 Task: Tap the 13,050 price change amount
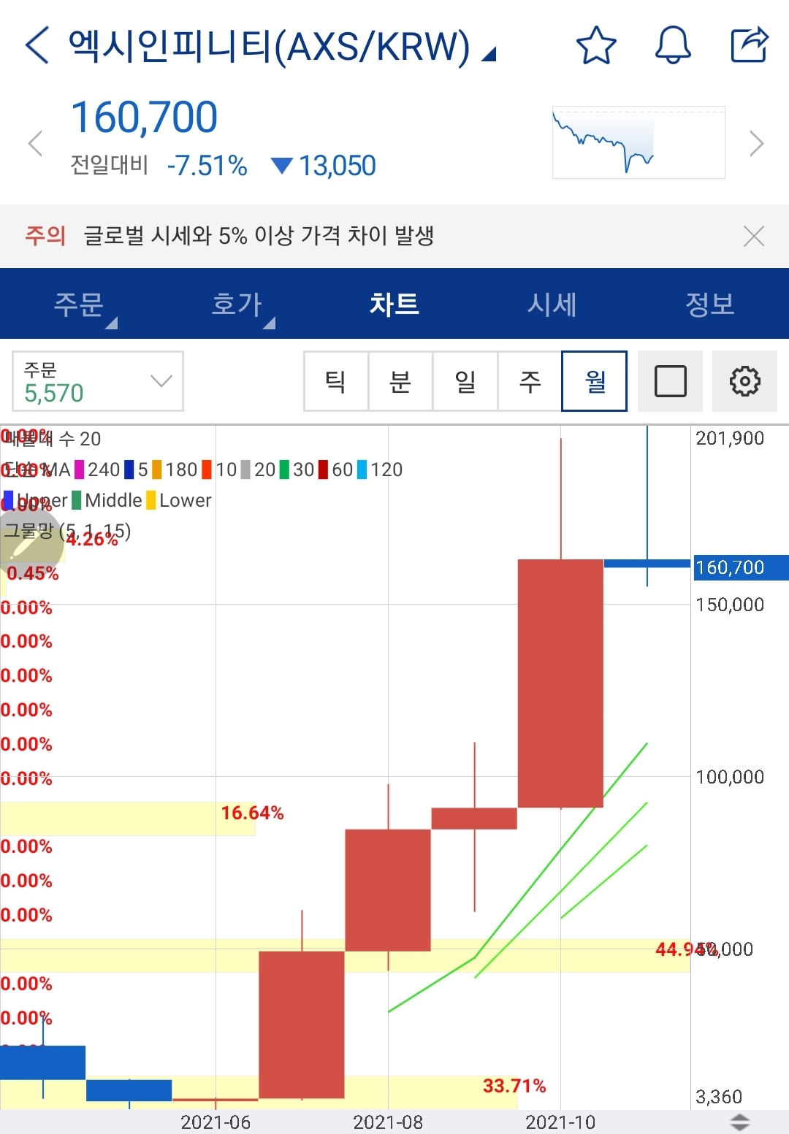(x=337, y=166)
